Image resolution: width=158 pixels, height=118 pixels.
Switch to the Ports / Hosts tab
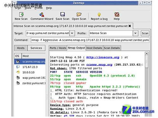[x=58, y=48]
